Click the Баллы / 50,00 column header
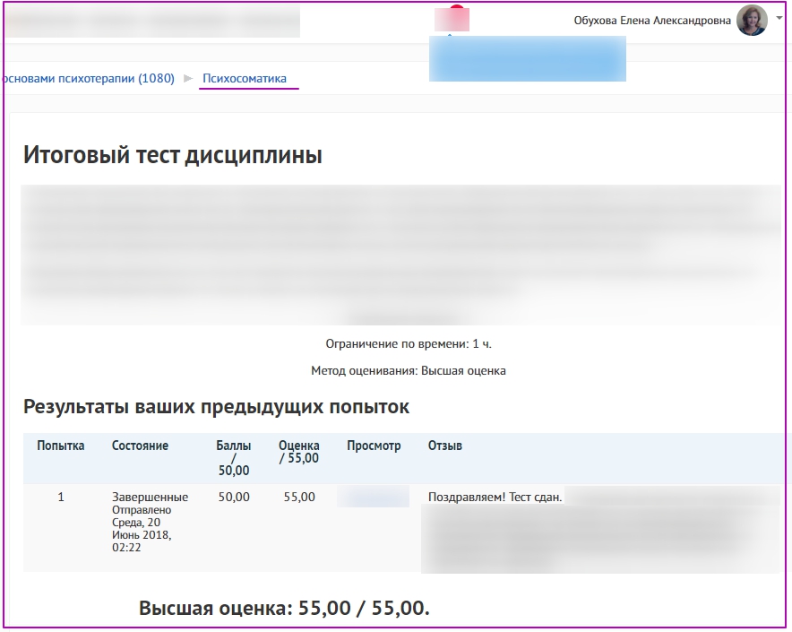This screenshot has height=632, width=792. click(x=234, y=457)
